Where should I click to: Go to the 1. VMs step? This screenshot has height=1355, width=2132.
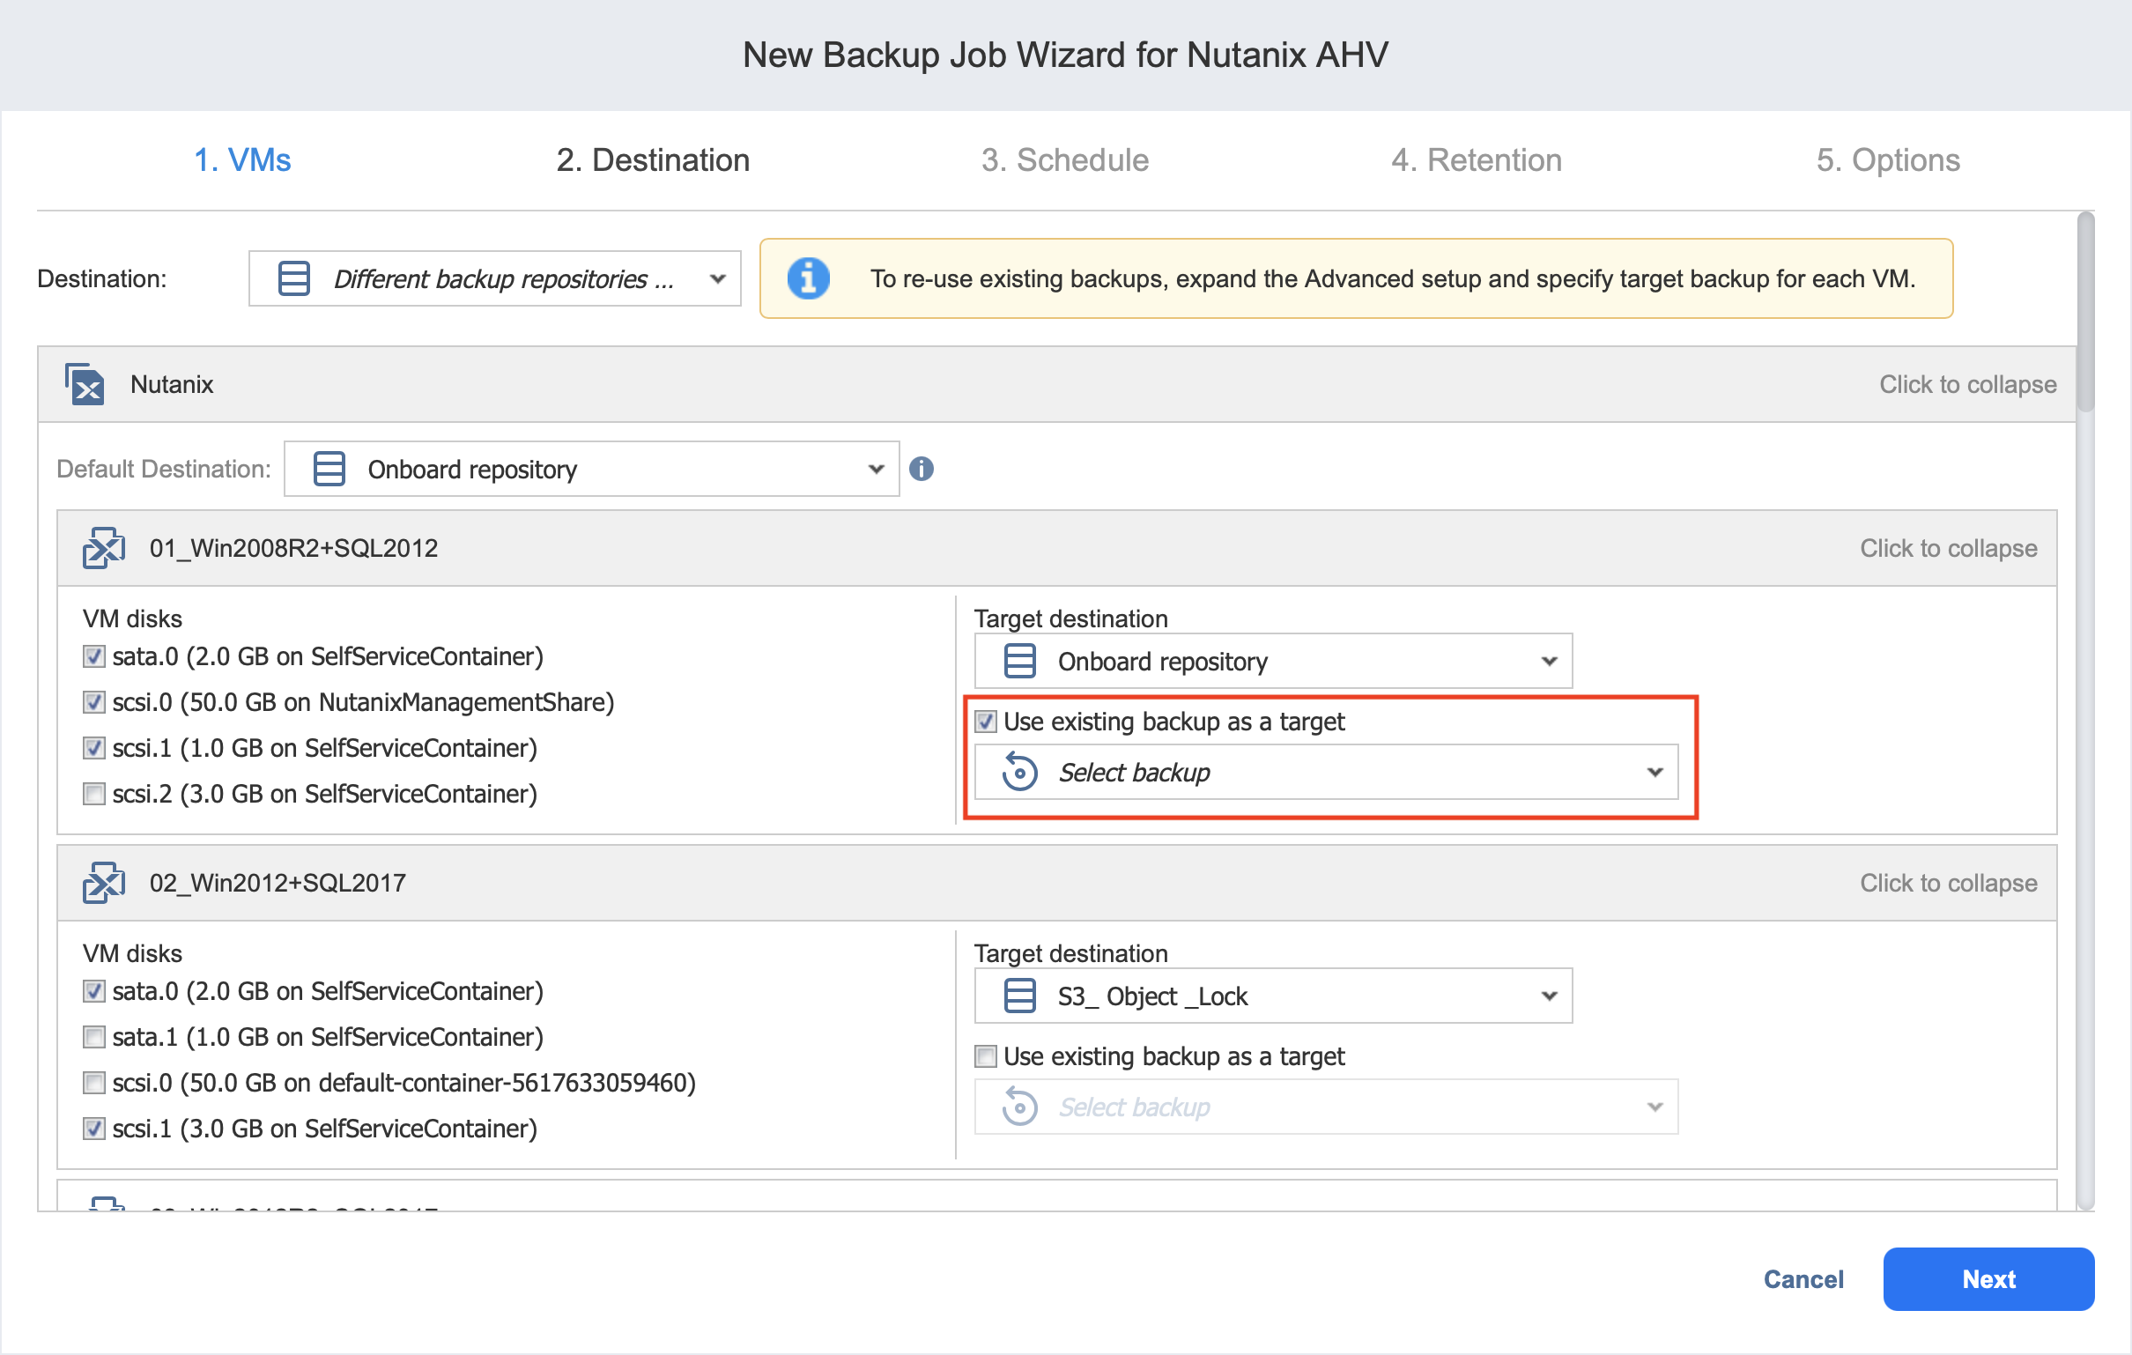tap(241, 159)
